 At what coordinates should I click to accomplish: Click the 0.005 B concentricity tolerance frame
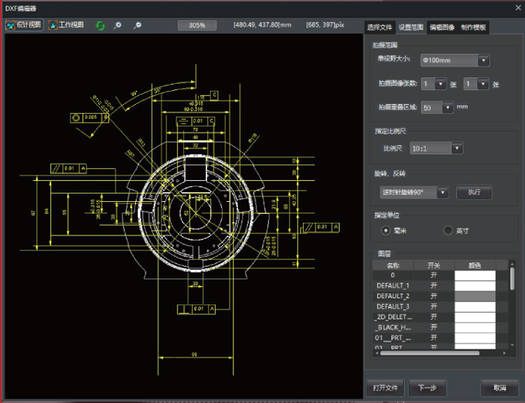(89, 117)
